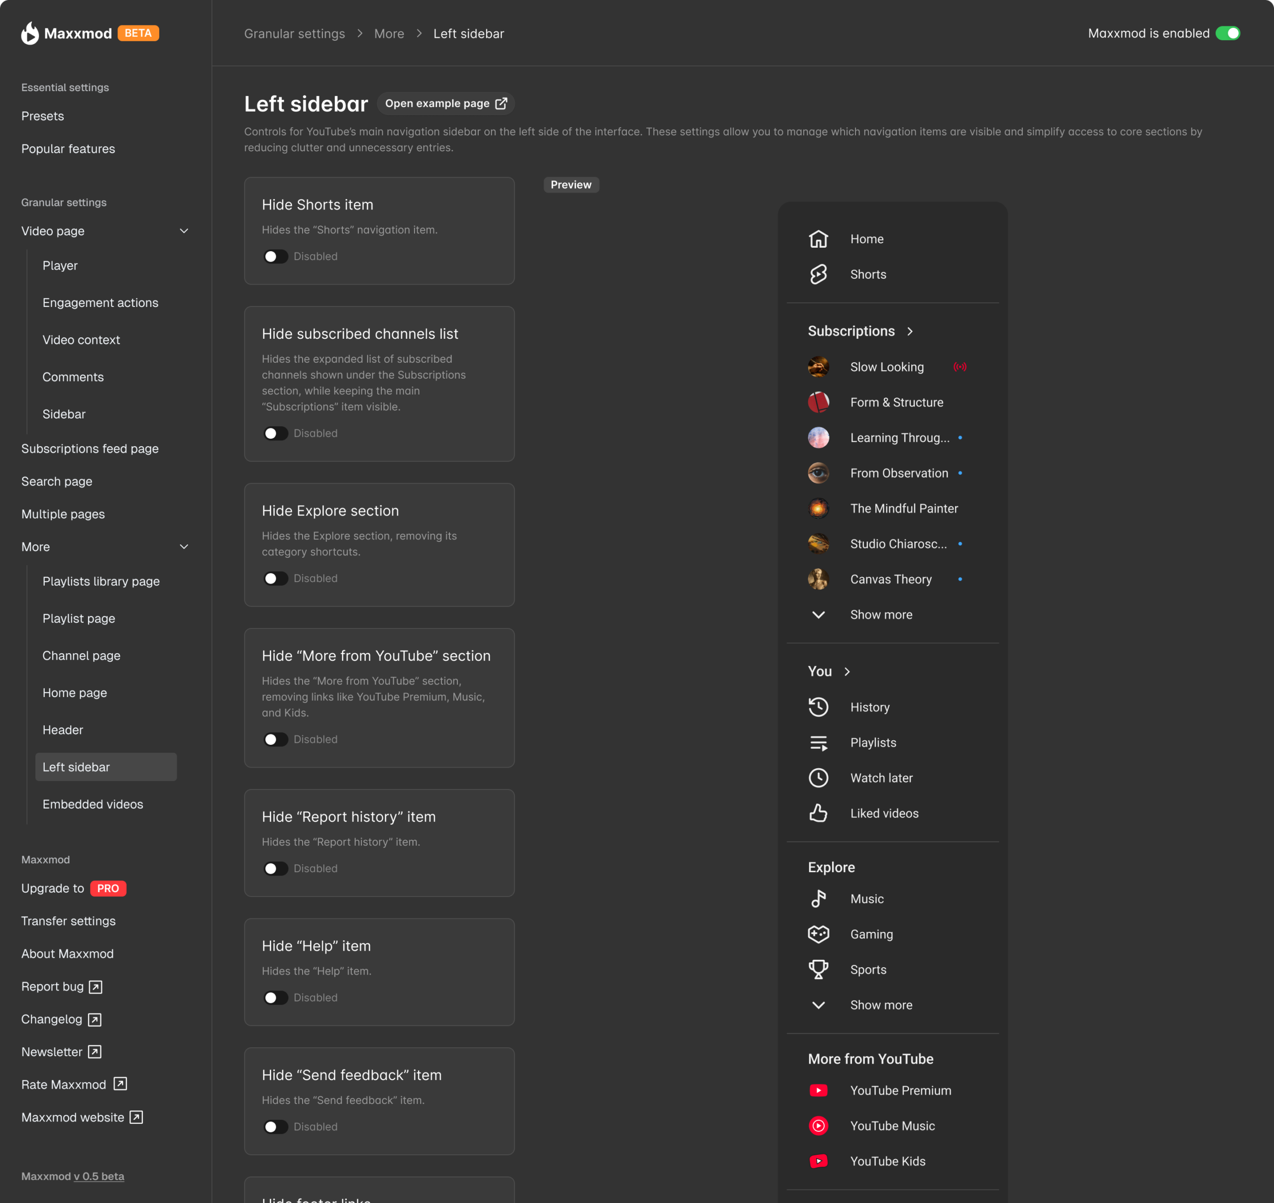The height and width of the screenshot is (1203, 1274).
Task: Turn on Hide Explore section
Action: (x=275, y=578)
